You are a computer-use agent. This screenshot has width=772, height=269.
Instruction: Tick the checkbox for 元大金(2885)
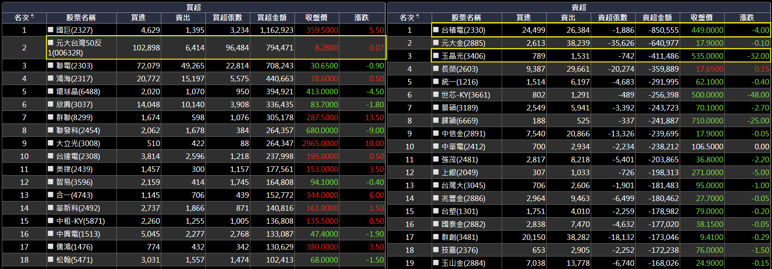(x=436, y=43)
